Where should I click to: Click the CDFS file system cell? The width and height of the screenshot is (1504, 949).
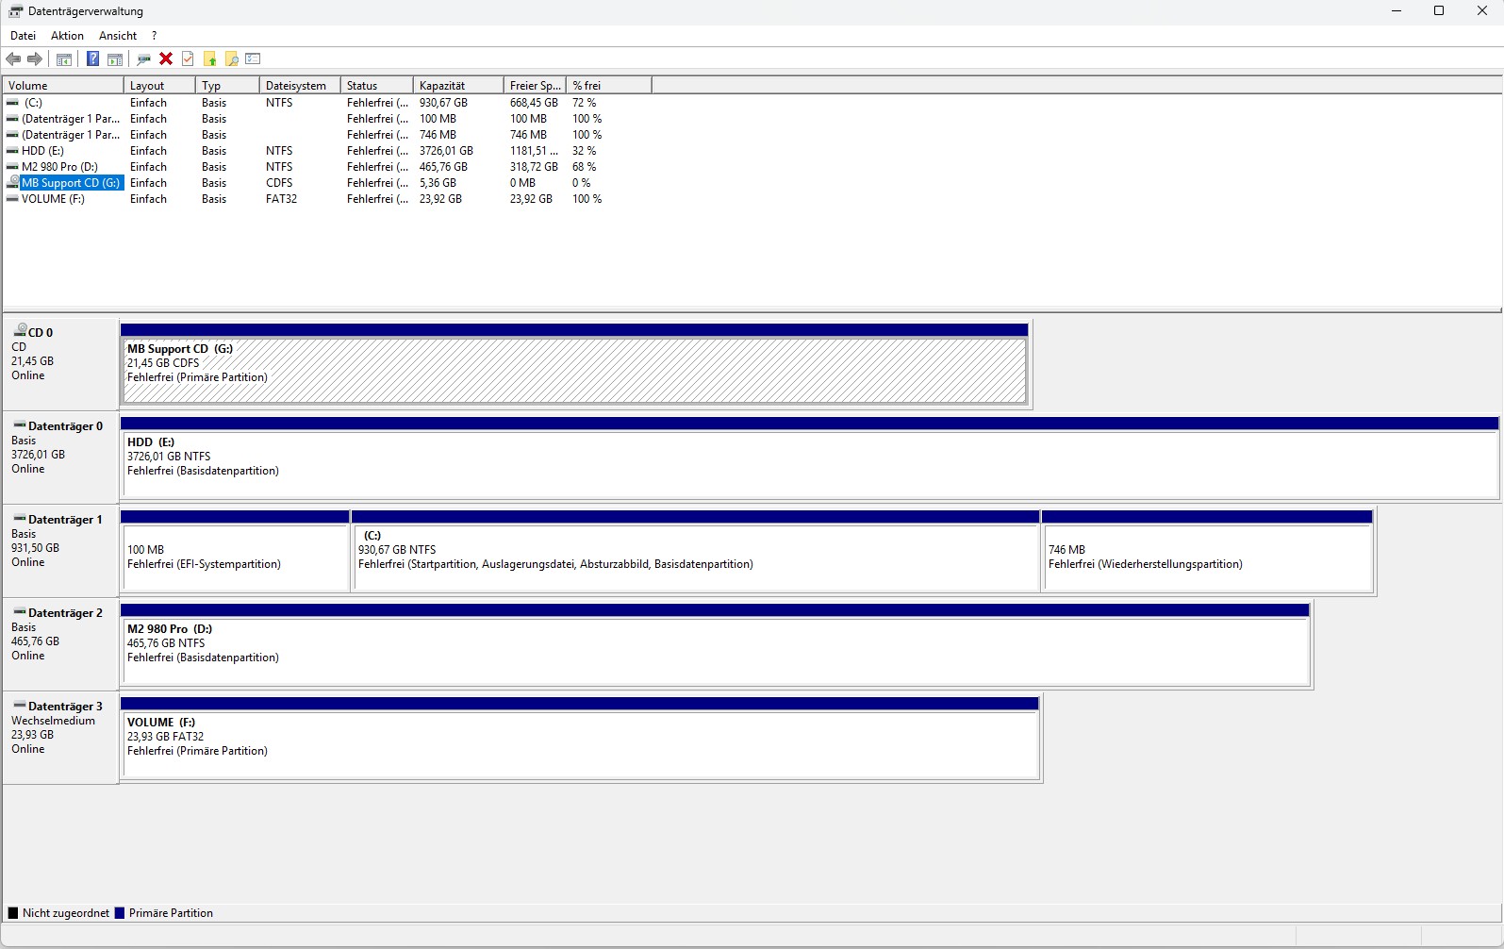coord(279,183)
